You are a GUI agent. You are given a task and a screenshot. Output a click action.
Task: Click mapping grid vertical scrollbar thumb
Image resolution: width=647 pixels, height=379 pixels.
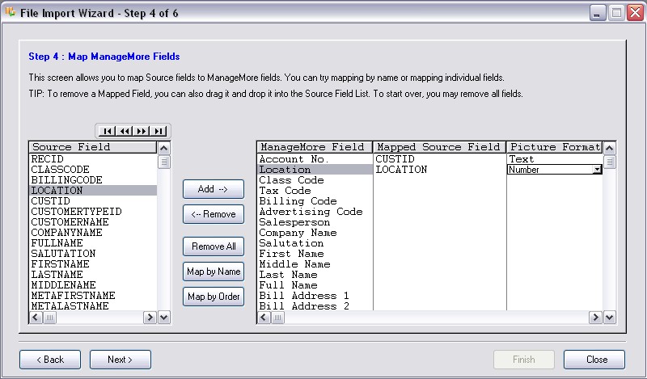click(x=610, y=162)
